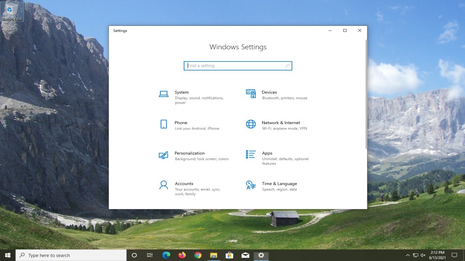Screen dimensions: 465x261
Task: Click the Settings gear on taskbar
Action: pyautogui.click(x=261, y=255)
